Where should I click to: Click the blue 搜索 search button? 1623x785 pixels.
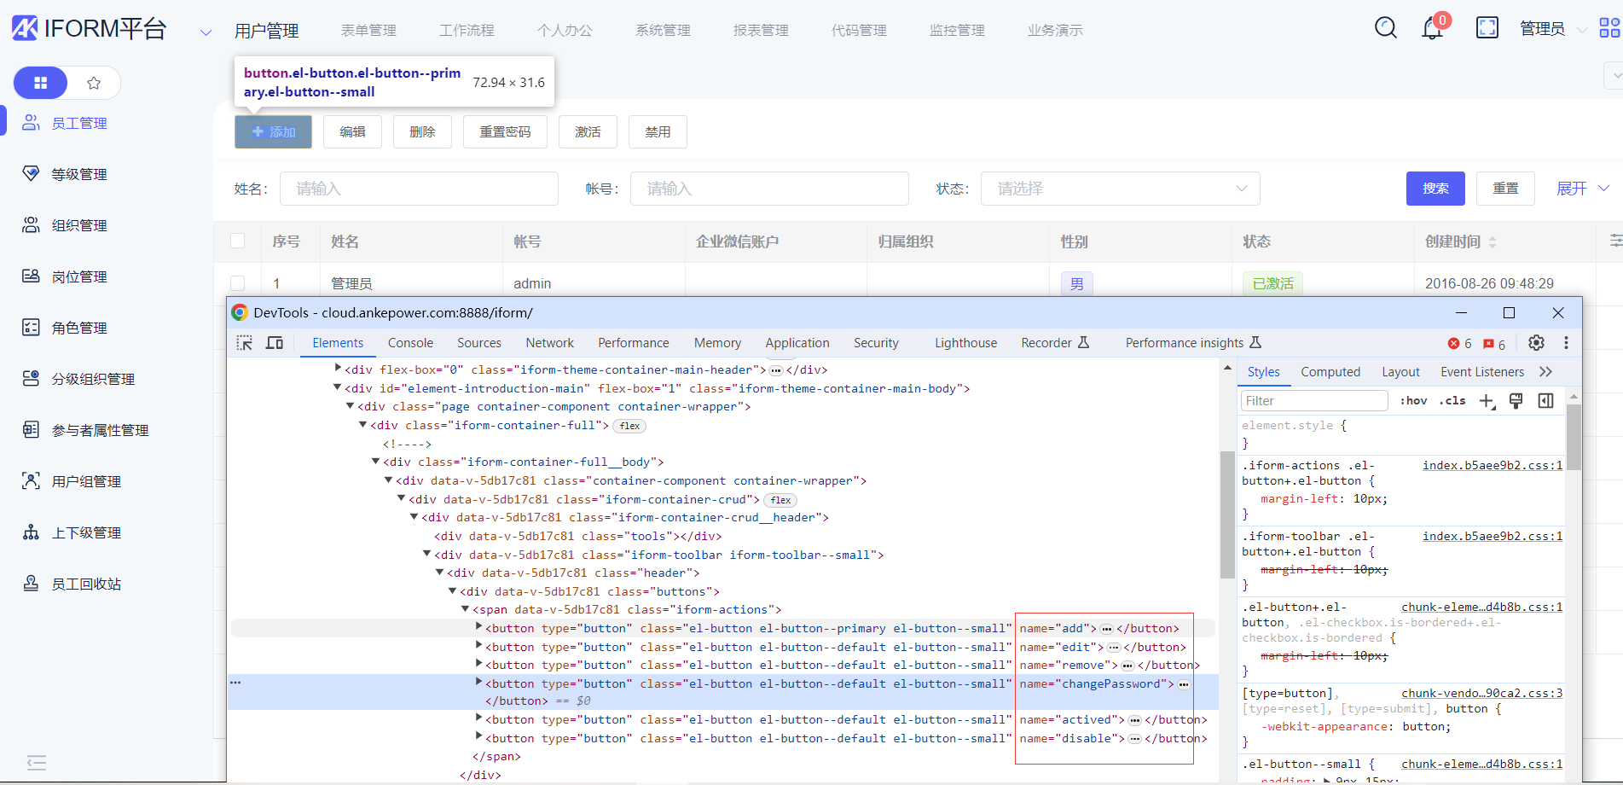(1435, 189)
